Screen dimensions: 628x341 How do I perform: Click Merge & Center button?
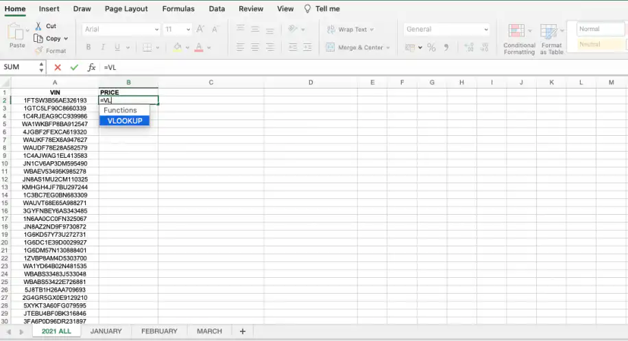(354, 47)
